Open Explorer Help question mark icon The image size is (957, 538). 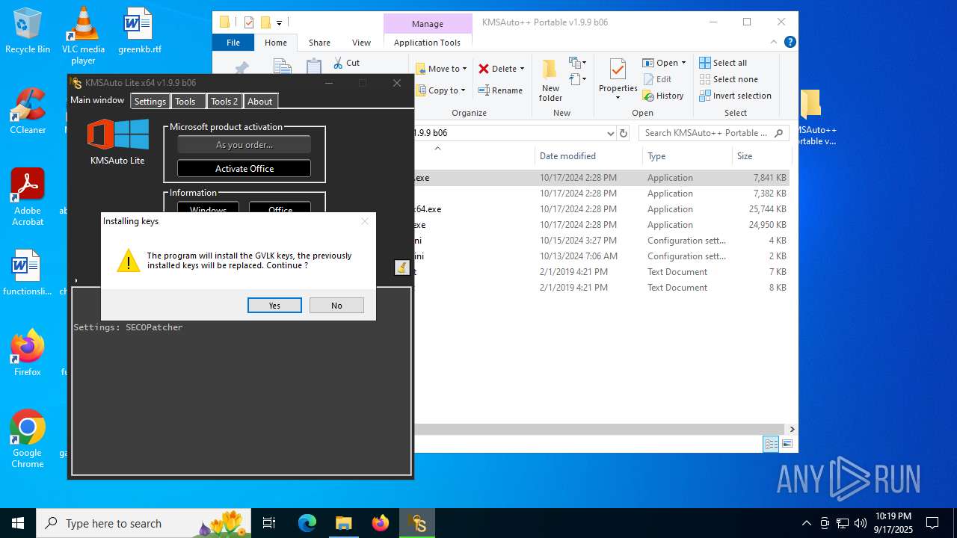click(790, 43)
